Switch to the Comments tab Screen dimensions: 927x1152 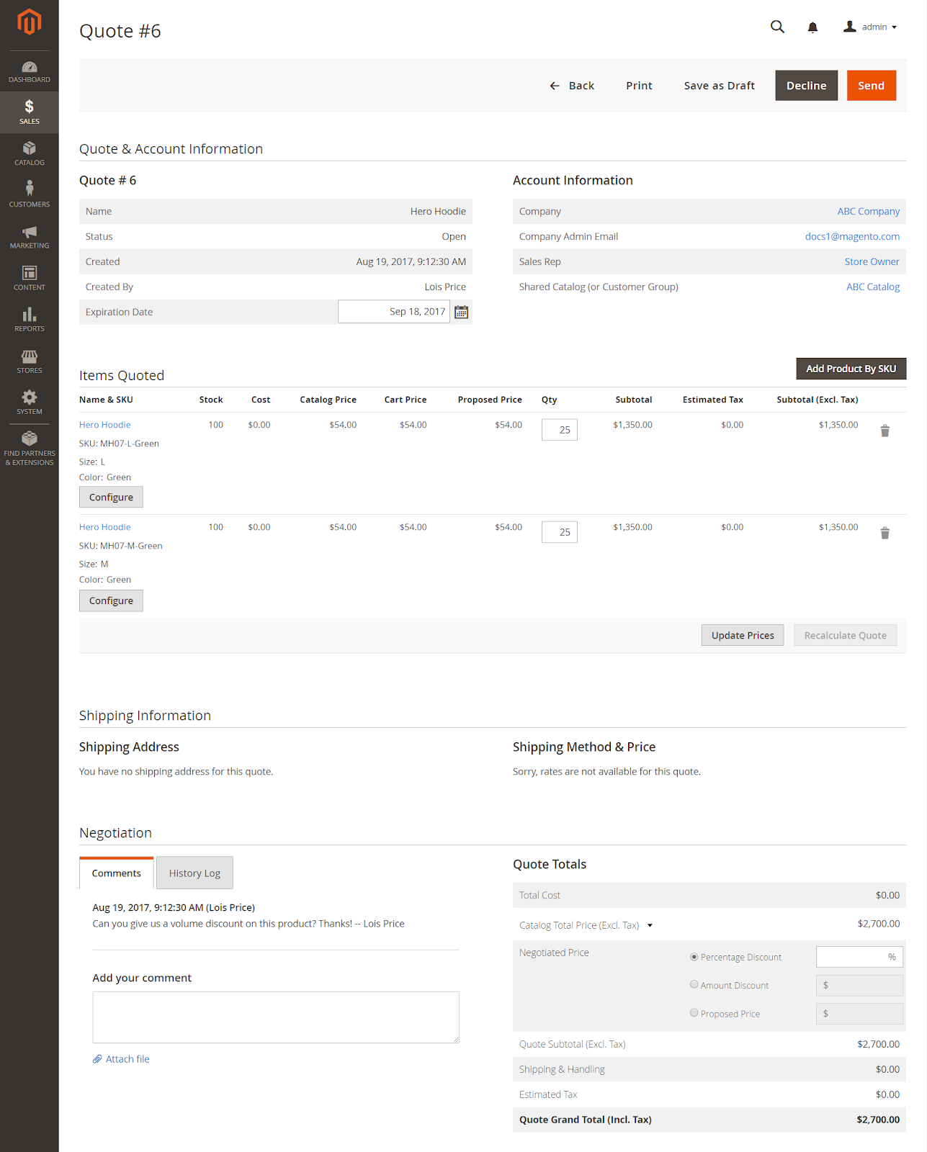(x=116, y=873)
